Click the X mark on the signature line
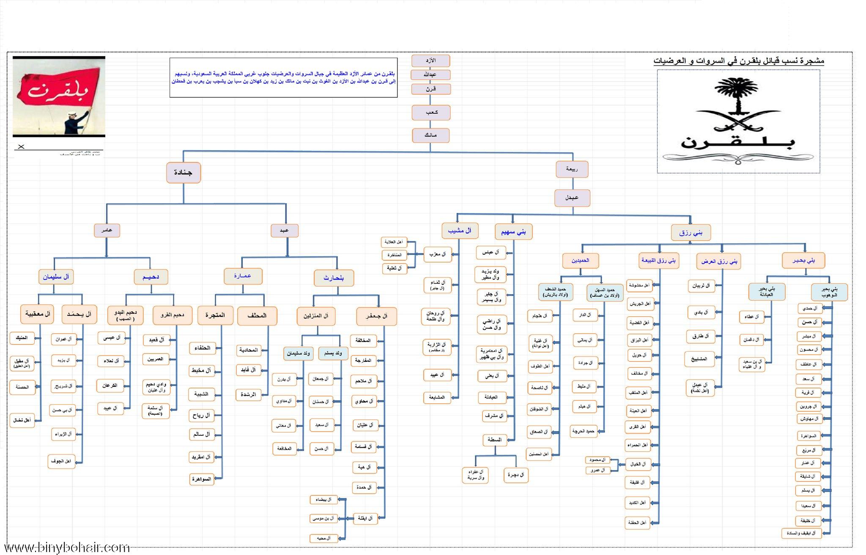The height and width of the screenshot is (555, 866). click(21, 147)
